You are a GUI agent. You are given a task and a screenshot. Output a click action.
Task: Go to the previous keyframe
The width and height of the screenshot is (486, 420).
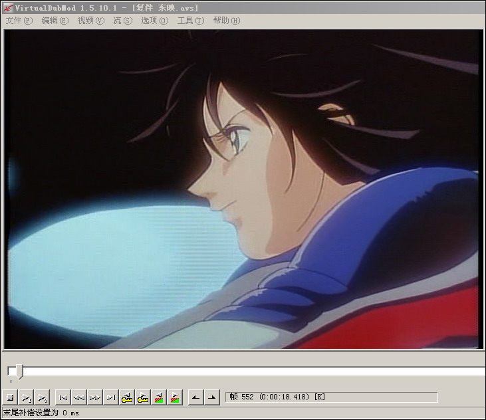127,397
